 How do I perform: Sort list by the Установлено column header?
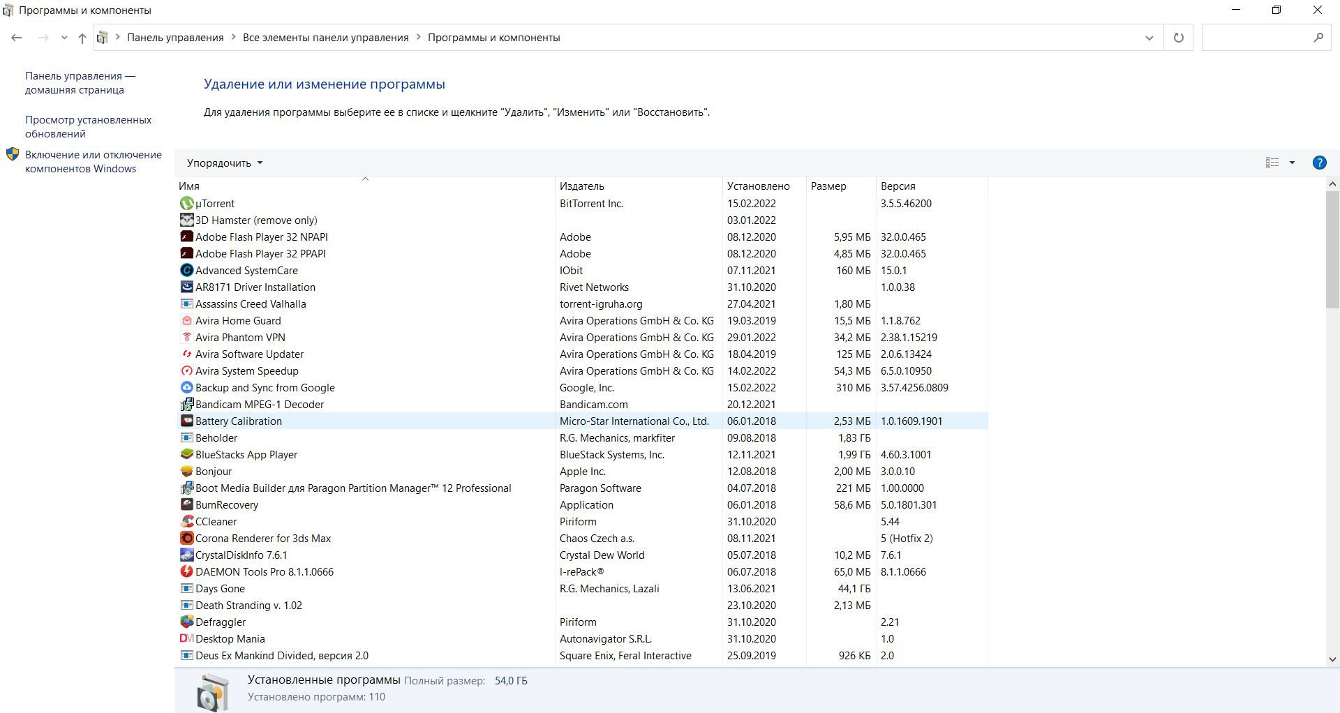click(x=764, y=186)
